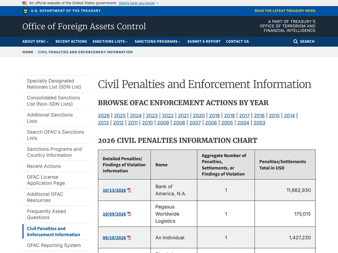Screen dimensions: 338x253
Task: Click the "1,427,230" total cell
Action: tap(285, 238)
